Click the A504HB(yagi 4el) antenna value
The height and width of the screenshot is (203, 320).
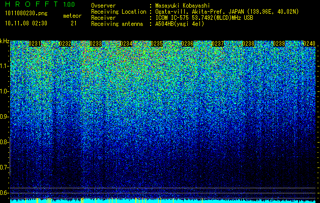(180, 24)
